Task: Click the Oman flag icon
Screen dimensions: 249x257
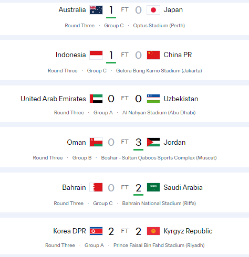Action: pyautogui.click(x=96, y=142)
